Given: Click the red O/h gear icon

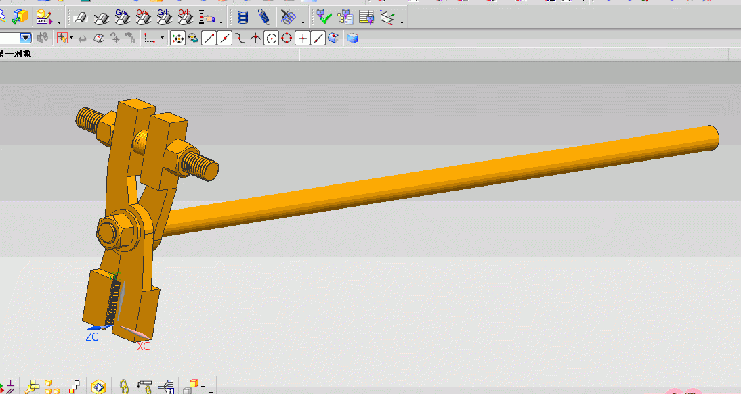Looking at the screenshot, I should point(186,18).
